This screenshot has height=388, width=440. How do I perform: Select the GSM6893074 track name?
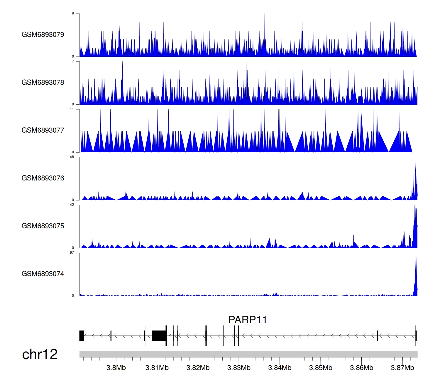click(x=43, y=274)
